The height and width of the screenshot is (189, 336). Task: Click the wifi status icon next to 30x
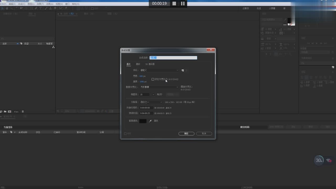pos(329,160)
